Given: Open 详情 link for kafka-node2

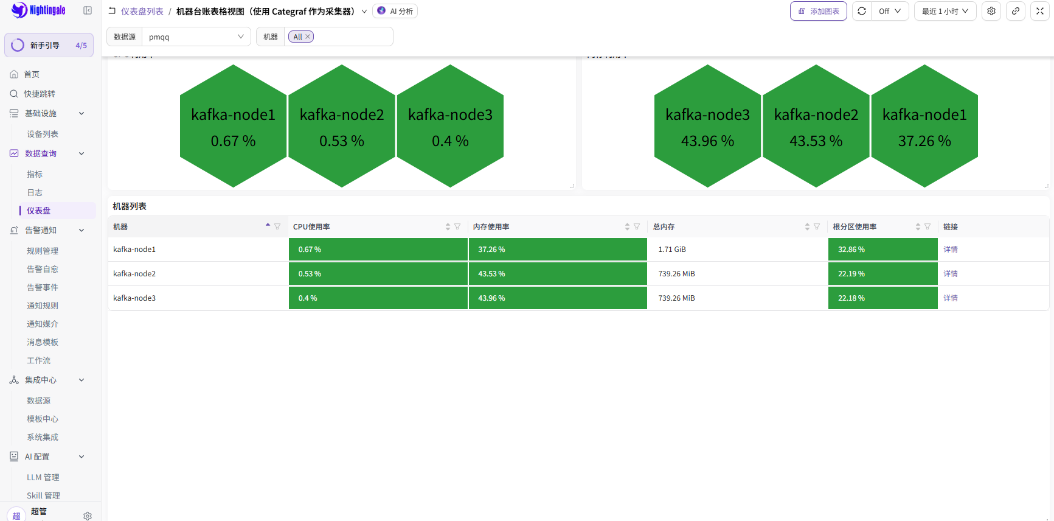Looking at the screenshot, I should click(951, 274).
